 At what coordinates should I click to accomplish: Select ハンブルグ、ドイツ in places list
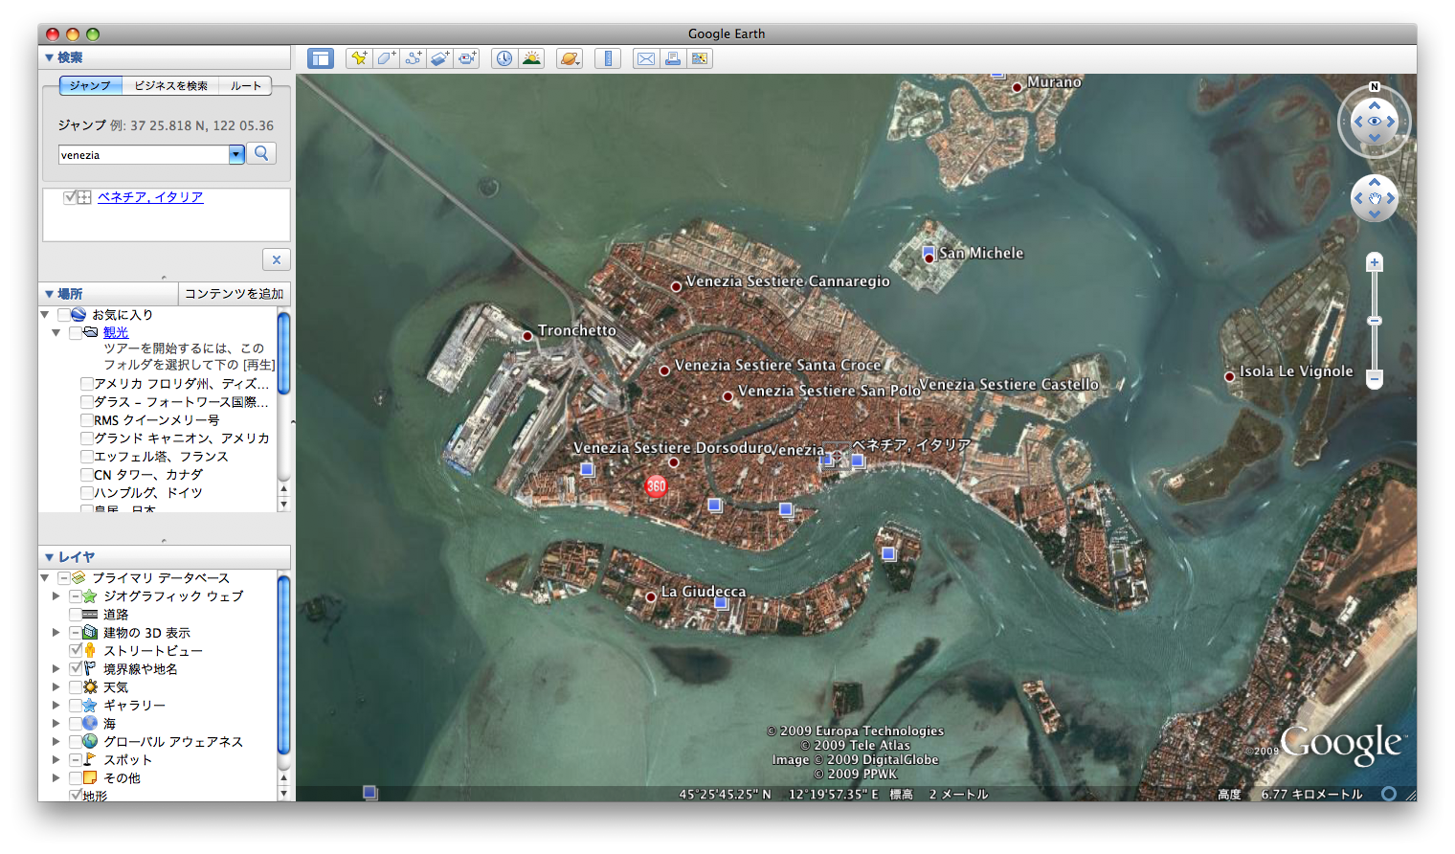point(148,493)
